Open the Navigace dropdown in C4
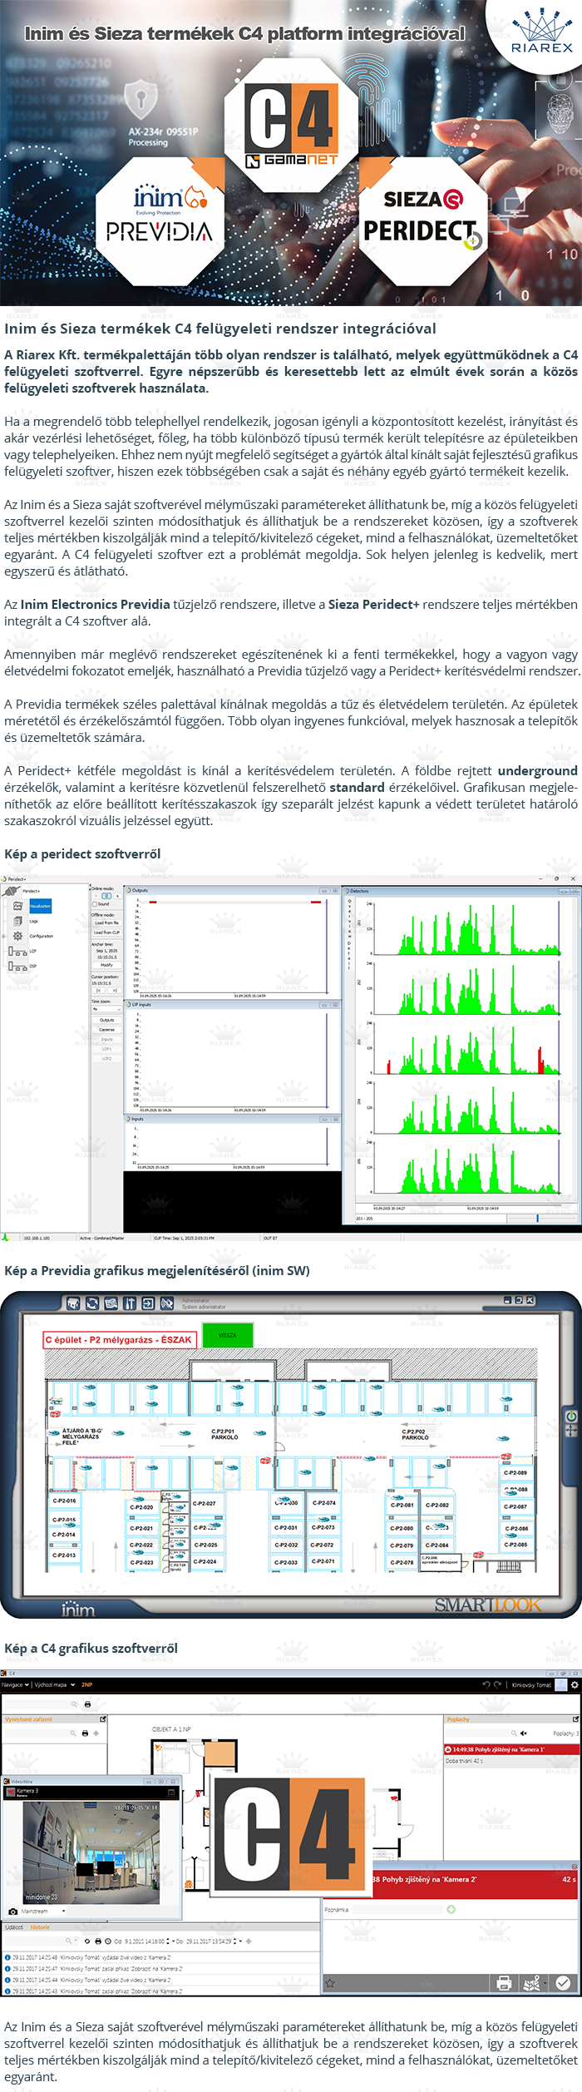 tap(16, 1684)
